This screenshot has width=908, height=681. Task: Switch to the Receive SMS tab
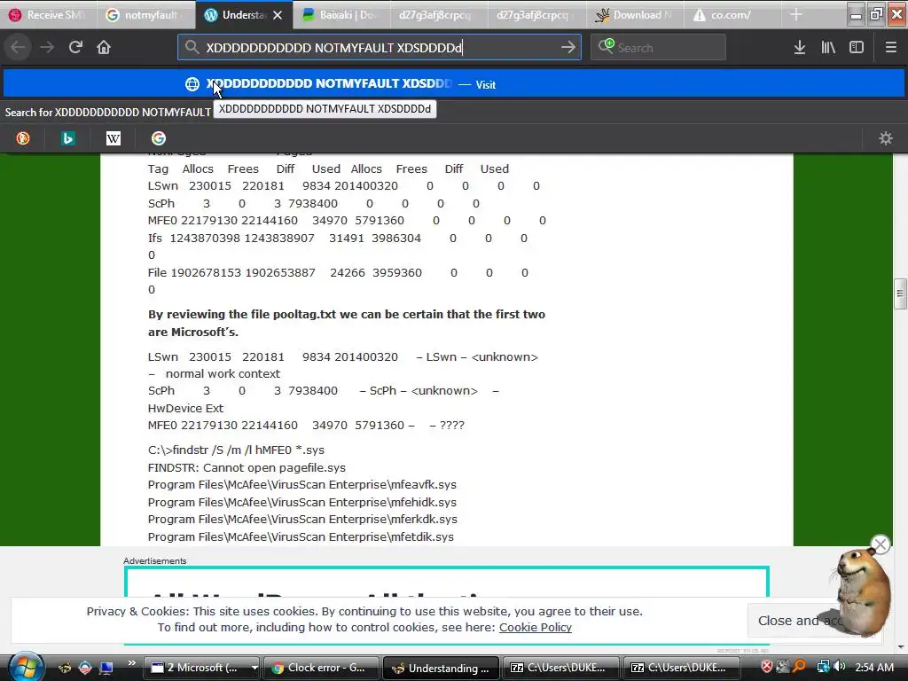(x=48, y=15)
